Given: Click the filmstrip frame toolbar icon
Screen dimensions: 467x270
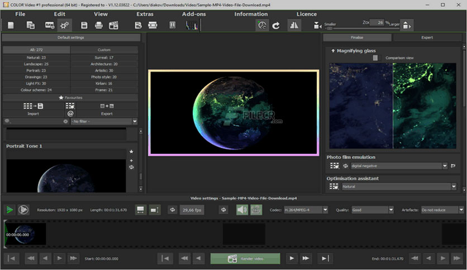Looking at the screenshot, I should (x=153, y=25).
